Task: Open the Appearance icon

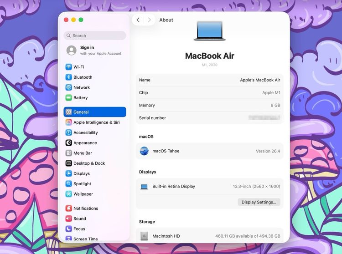Action: coord(68,143)
